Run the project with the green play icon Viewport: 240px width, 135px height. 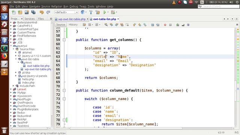[105, 12]
